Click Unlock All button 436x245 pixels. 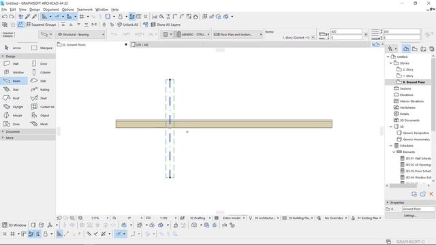[x=128, y=24]
